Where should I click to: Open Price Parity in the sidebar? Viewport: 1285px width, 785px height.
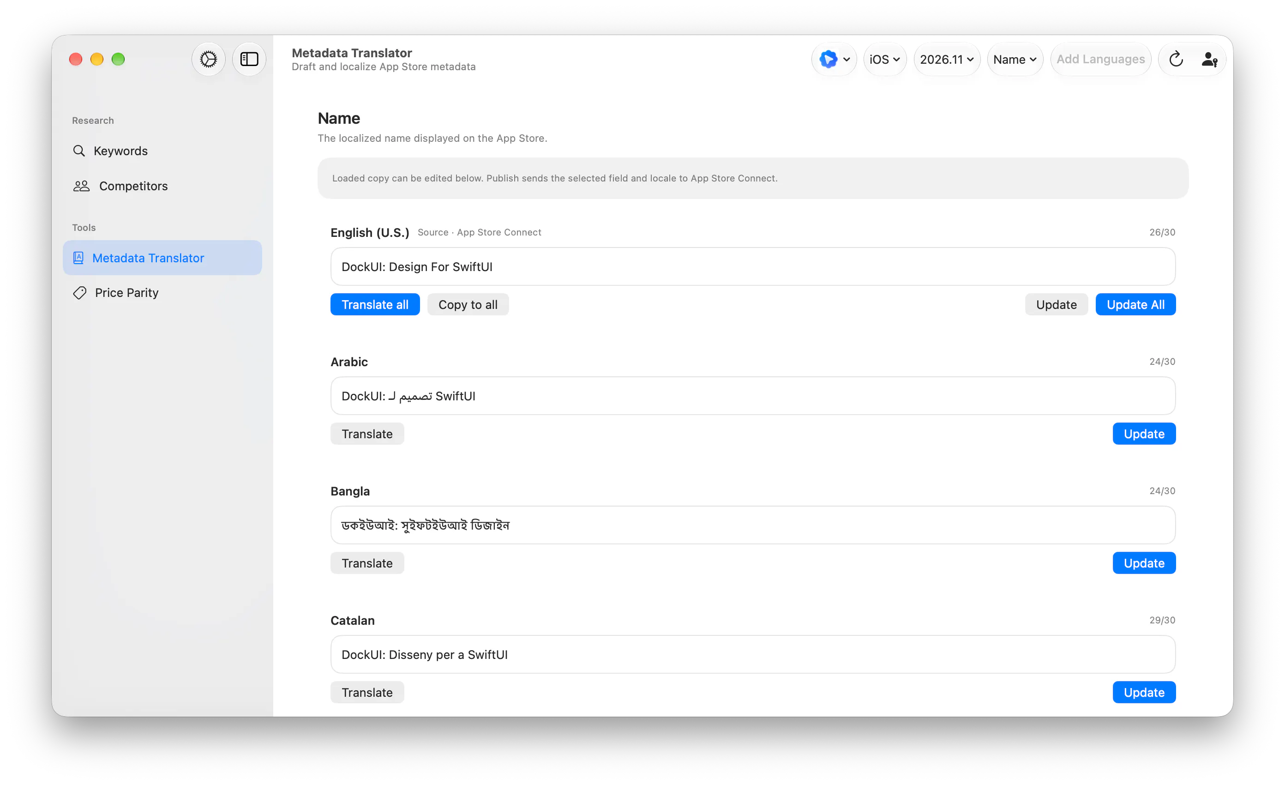point(162,293)
